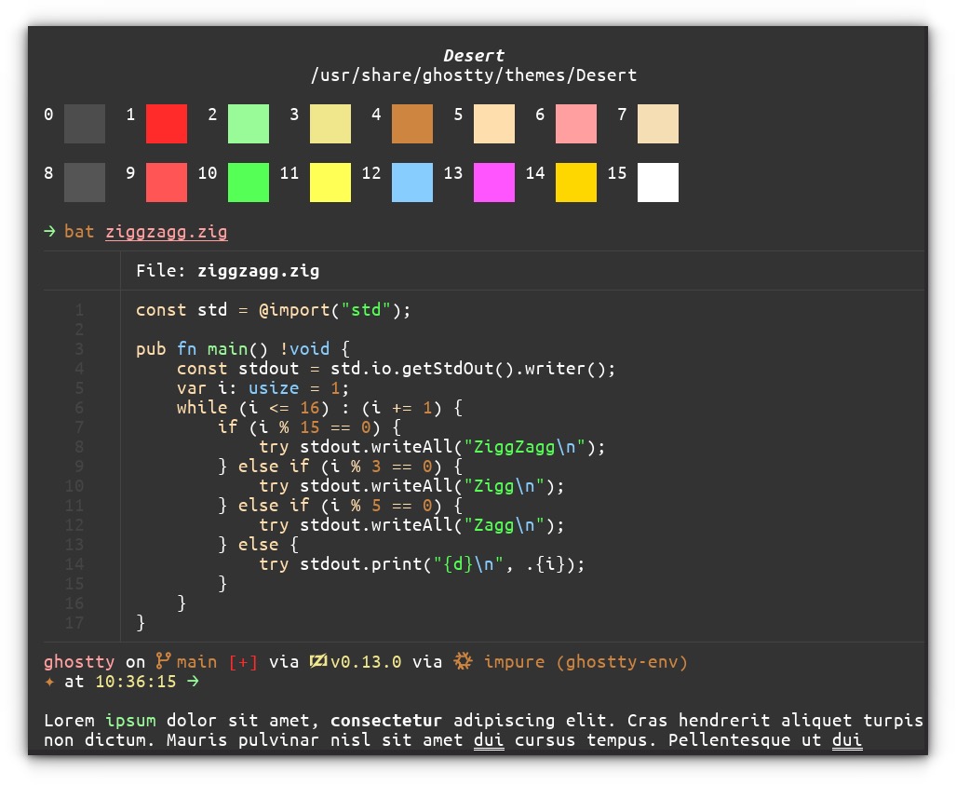The height and width of the screenshot is (785, 956).
Task: Click the wheat color swatch 7
Action: (658, 124)
